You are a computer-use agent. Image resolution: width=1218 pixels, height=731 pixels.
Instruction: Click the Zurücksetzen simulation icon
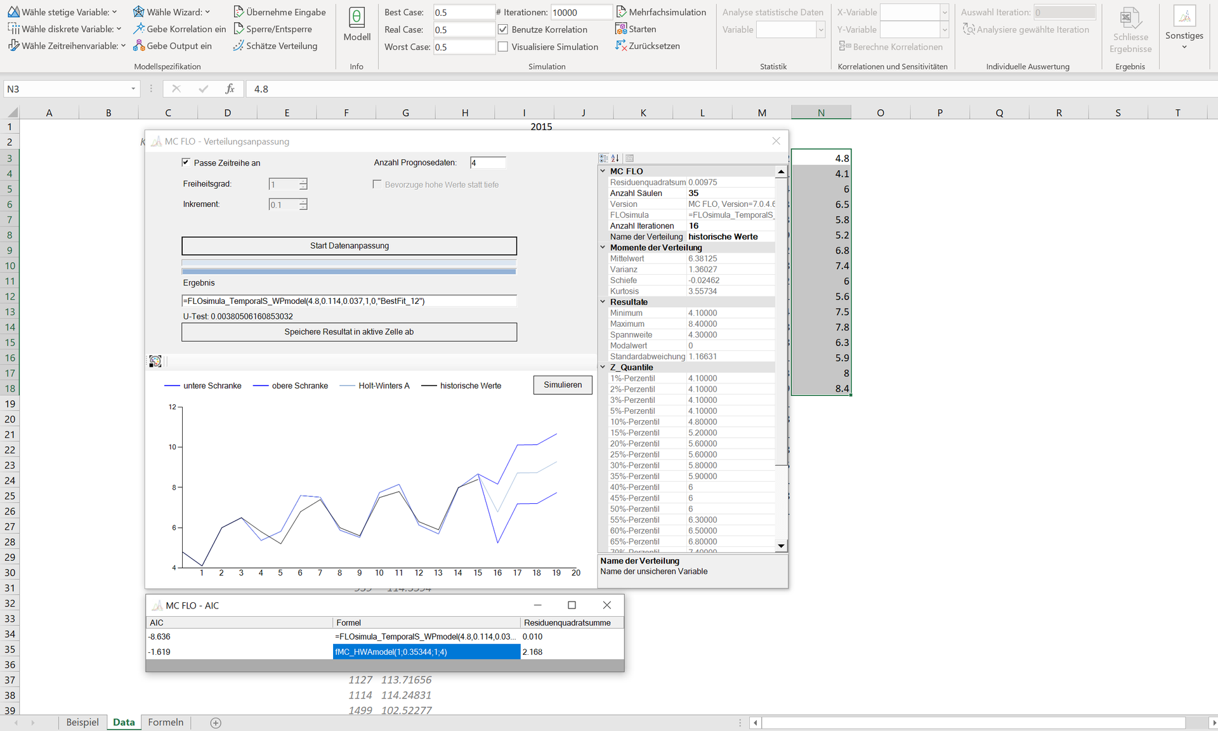(x=620, y=46)
